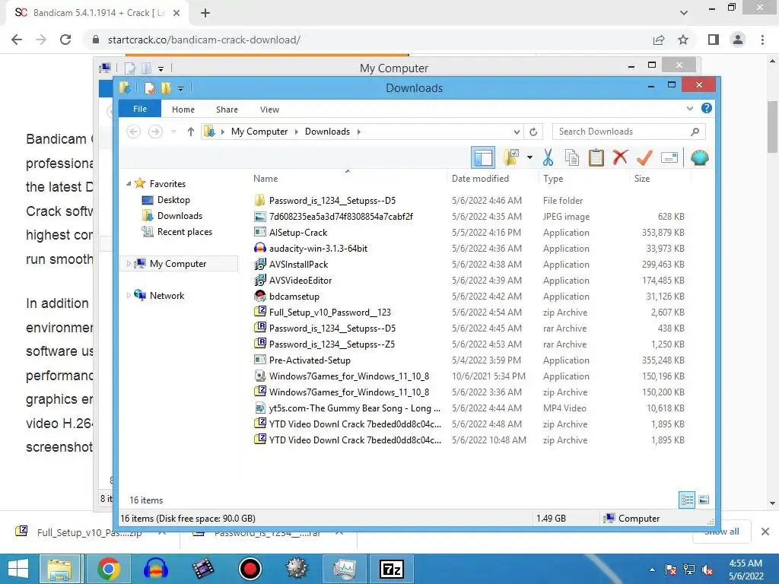This screenshot has height=584, width=779.
Task: Sort by the Size column header
Action: [x=642, y=178]
